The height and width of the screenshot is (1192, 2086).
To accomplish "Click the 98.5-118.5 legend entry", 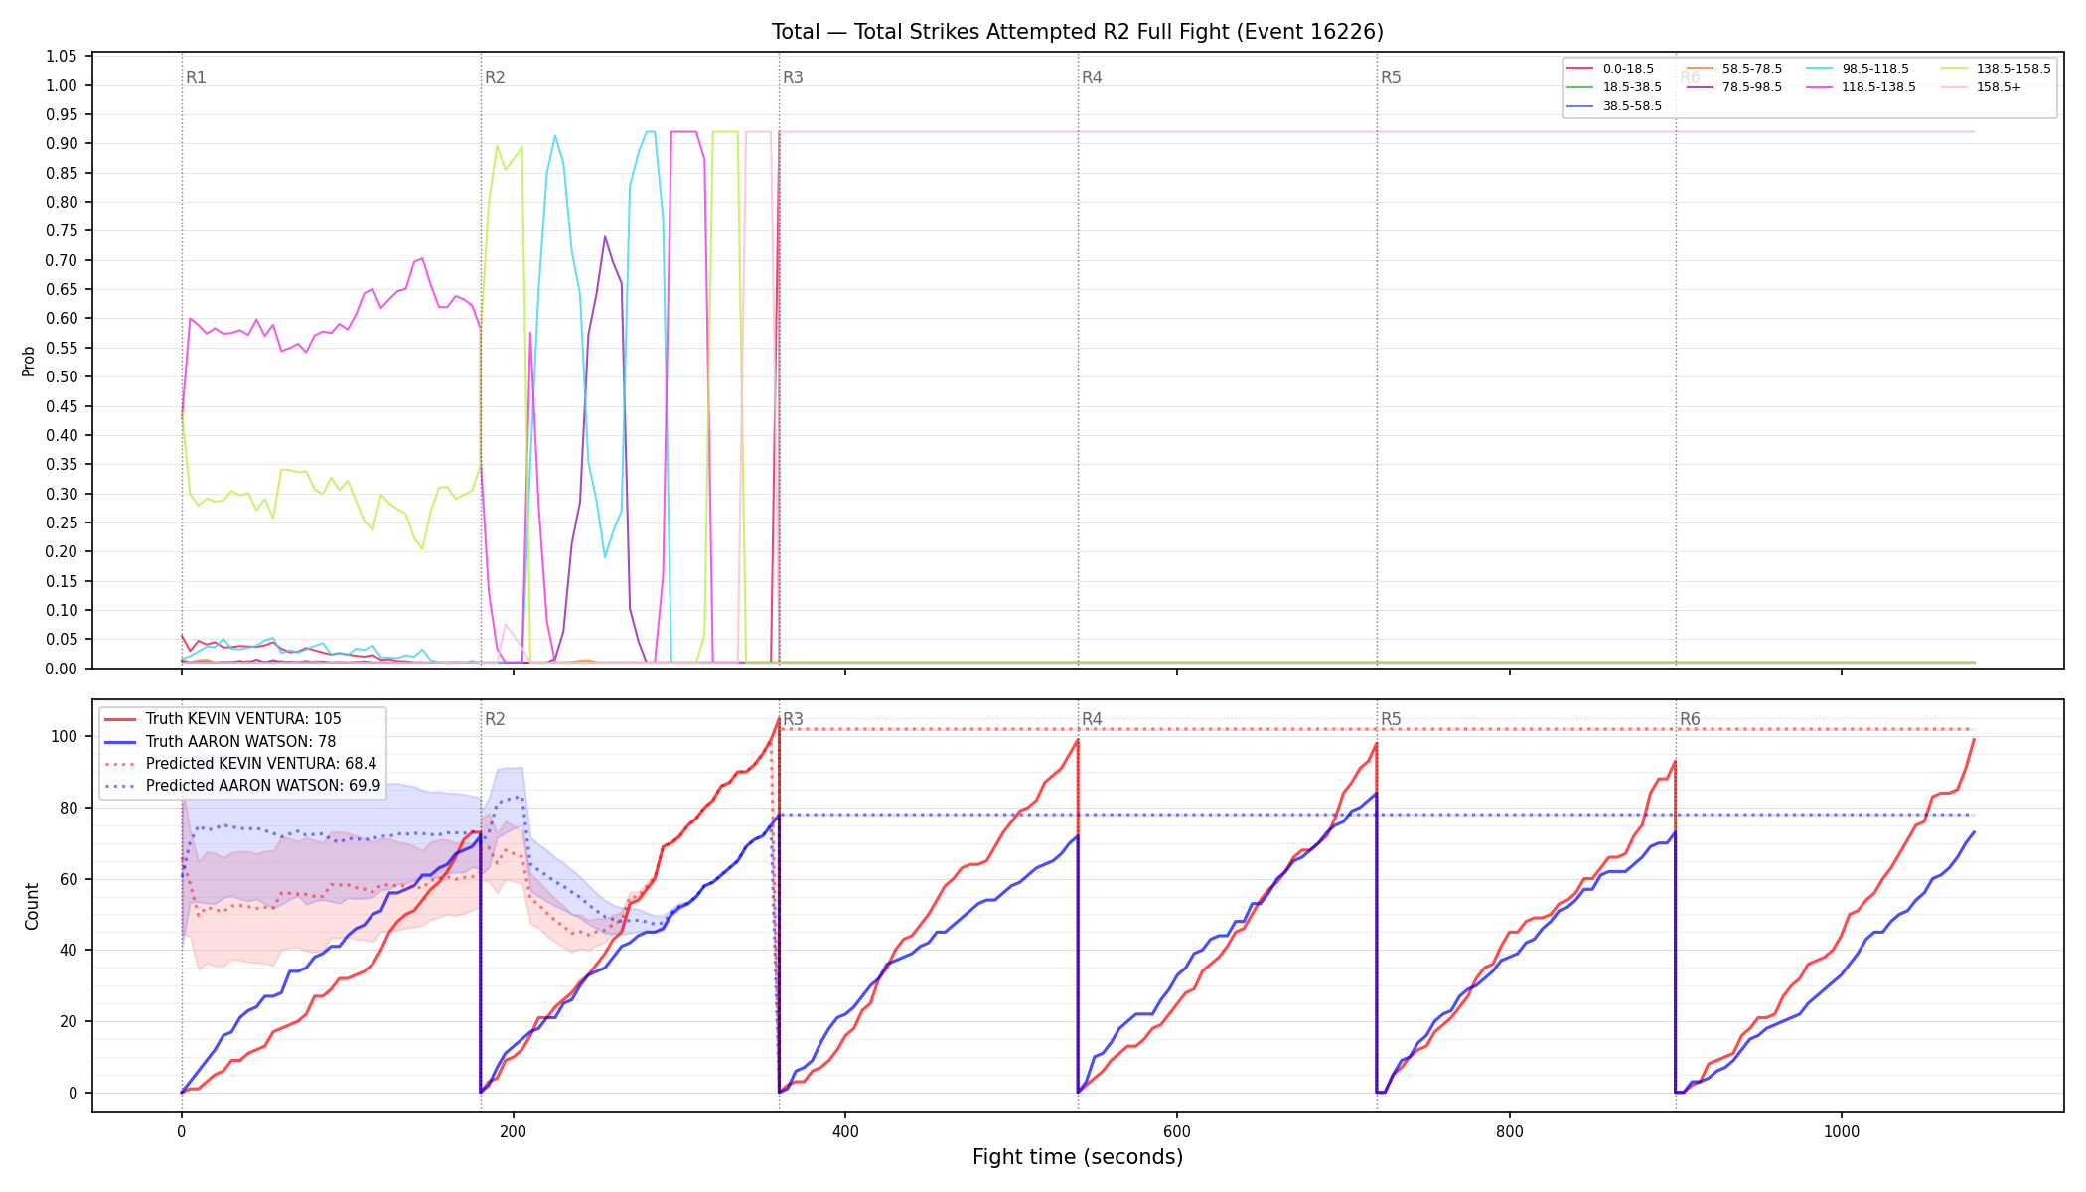I will click(x=1858, y=69).
